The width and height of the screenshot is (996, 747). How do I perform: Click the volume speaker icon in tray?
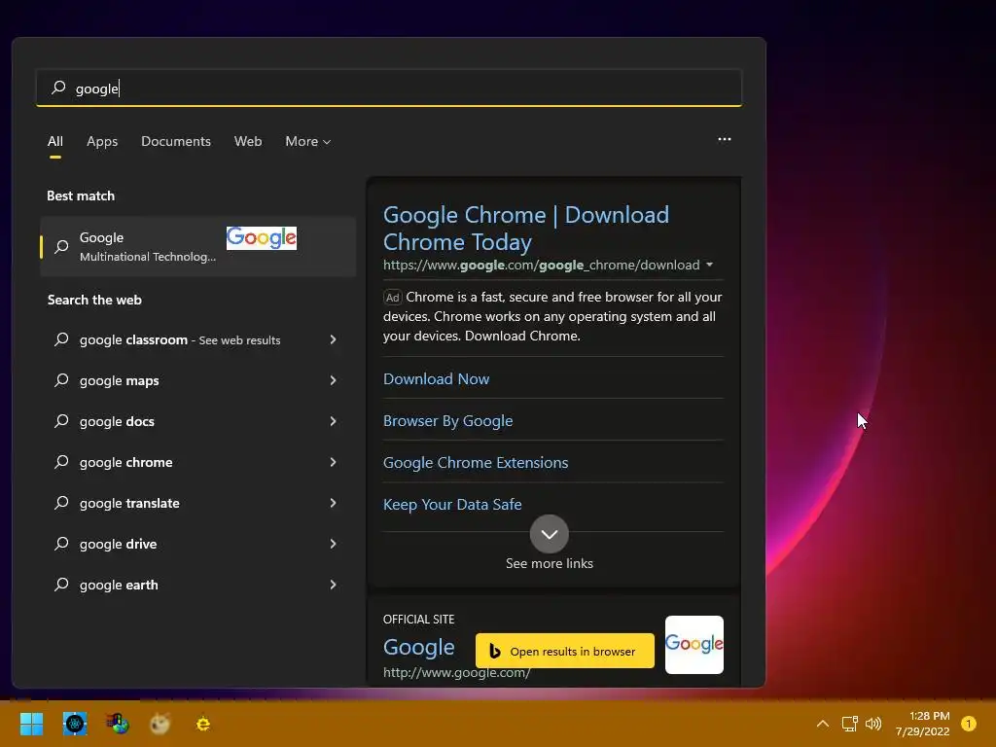point(873,724)
